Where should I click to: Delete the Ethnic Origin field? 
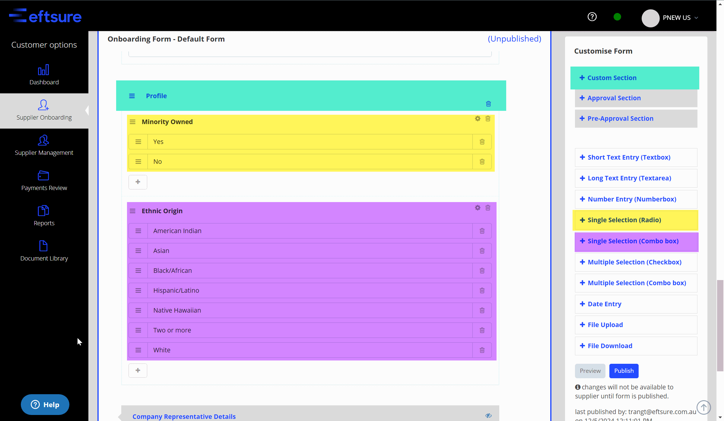pos(488,207)
